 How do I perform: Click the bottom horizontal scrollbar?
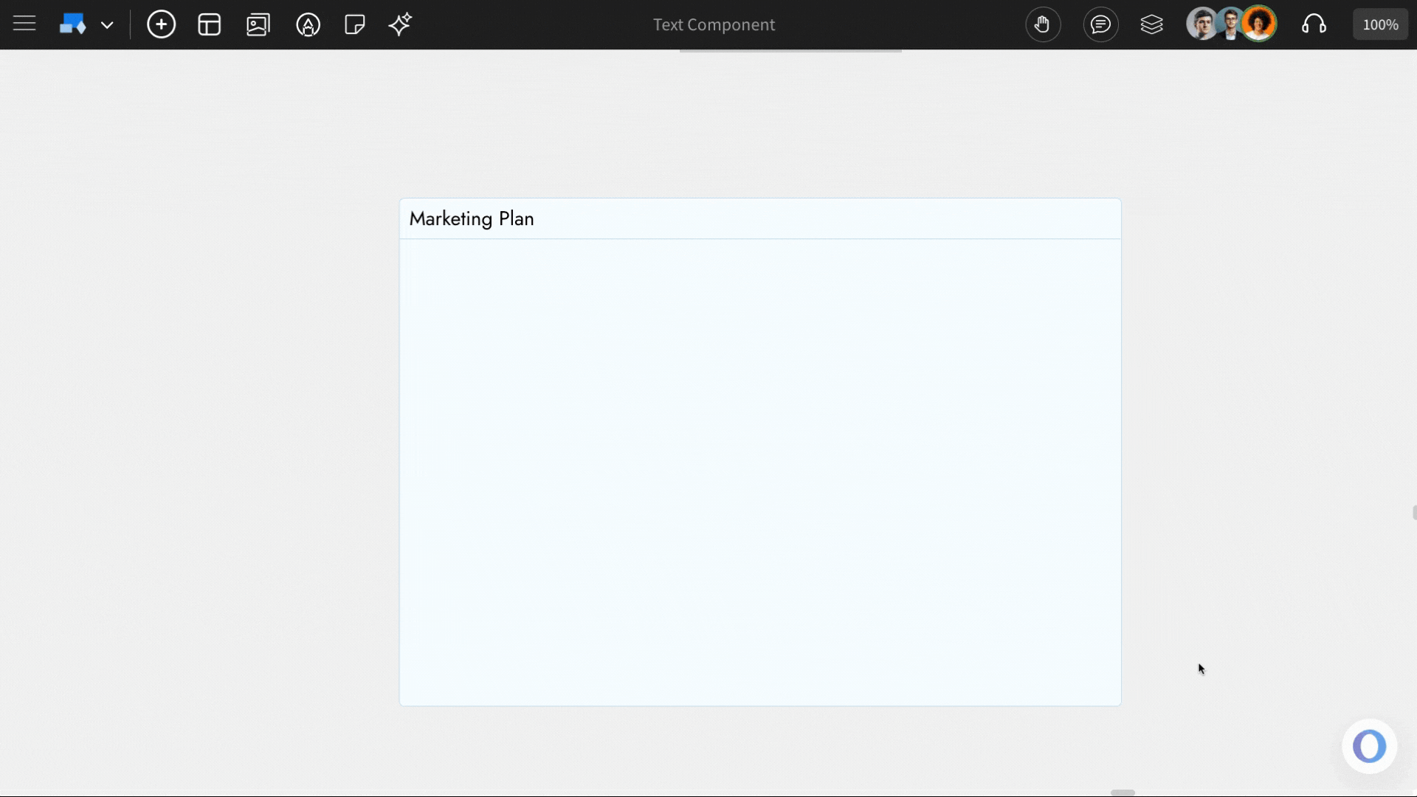tap(1123, 793)
